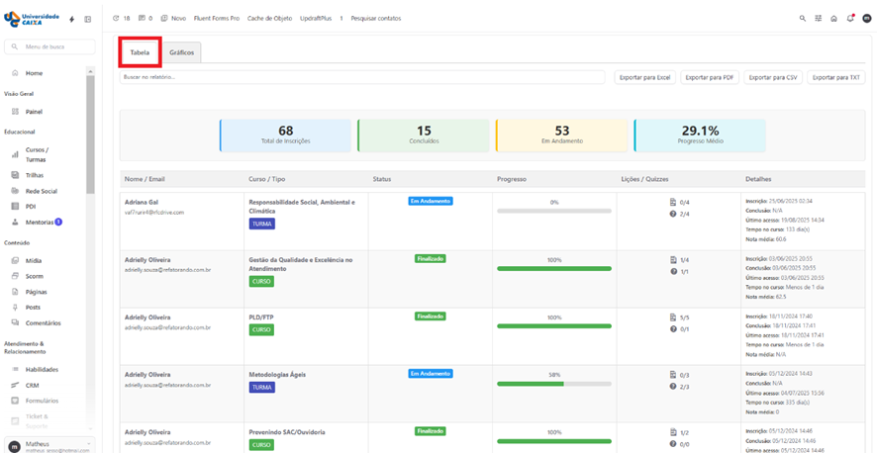
Task: Toggle sidebar with the panel layout icon
Action: click(87, 19)
